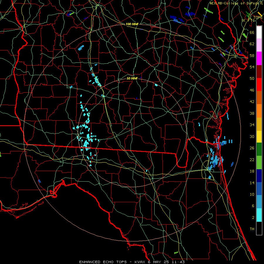Click the "2" legend value on the scale

point(253,218)
